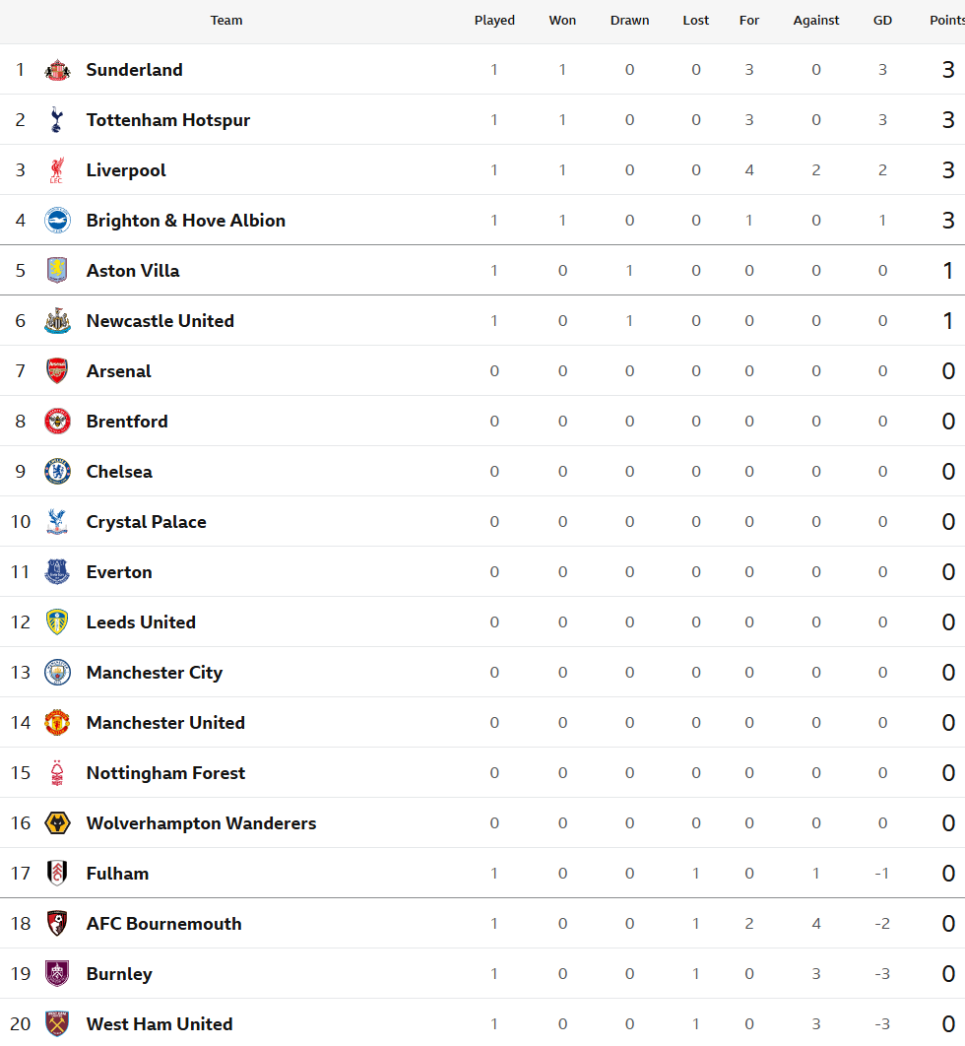Open the Manchester City team link
965x1046 pixels.
click(154, 673)
